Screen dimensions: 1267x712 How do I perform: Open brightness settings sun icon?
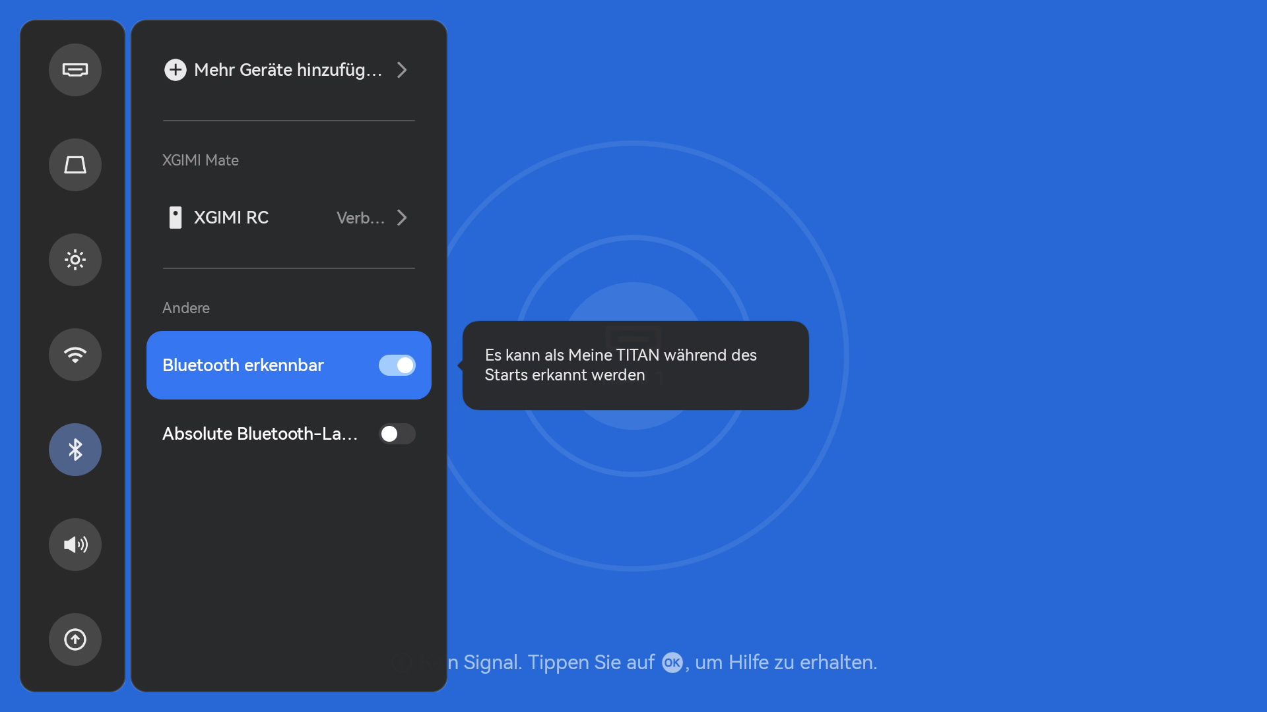(x=75, y=260)
